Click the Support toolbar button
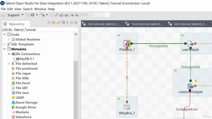The image size is (212, 119). coord(14,15)
